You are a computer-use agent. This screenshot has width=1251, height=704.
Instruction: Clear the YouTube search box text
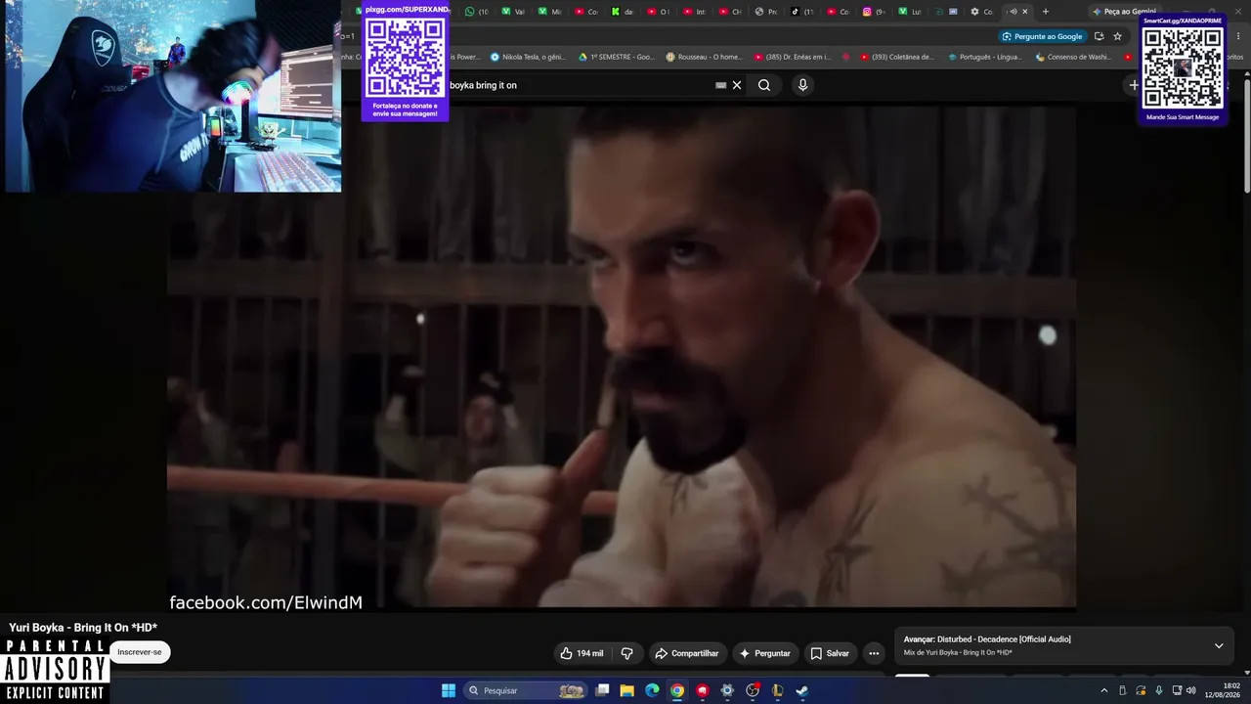click(x=737, y=85)
